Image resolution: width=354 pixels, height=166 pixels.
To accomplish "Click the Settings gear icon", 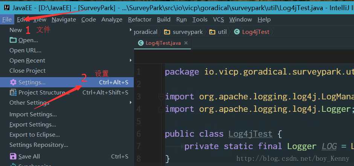I will [x=13, y=82].
